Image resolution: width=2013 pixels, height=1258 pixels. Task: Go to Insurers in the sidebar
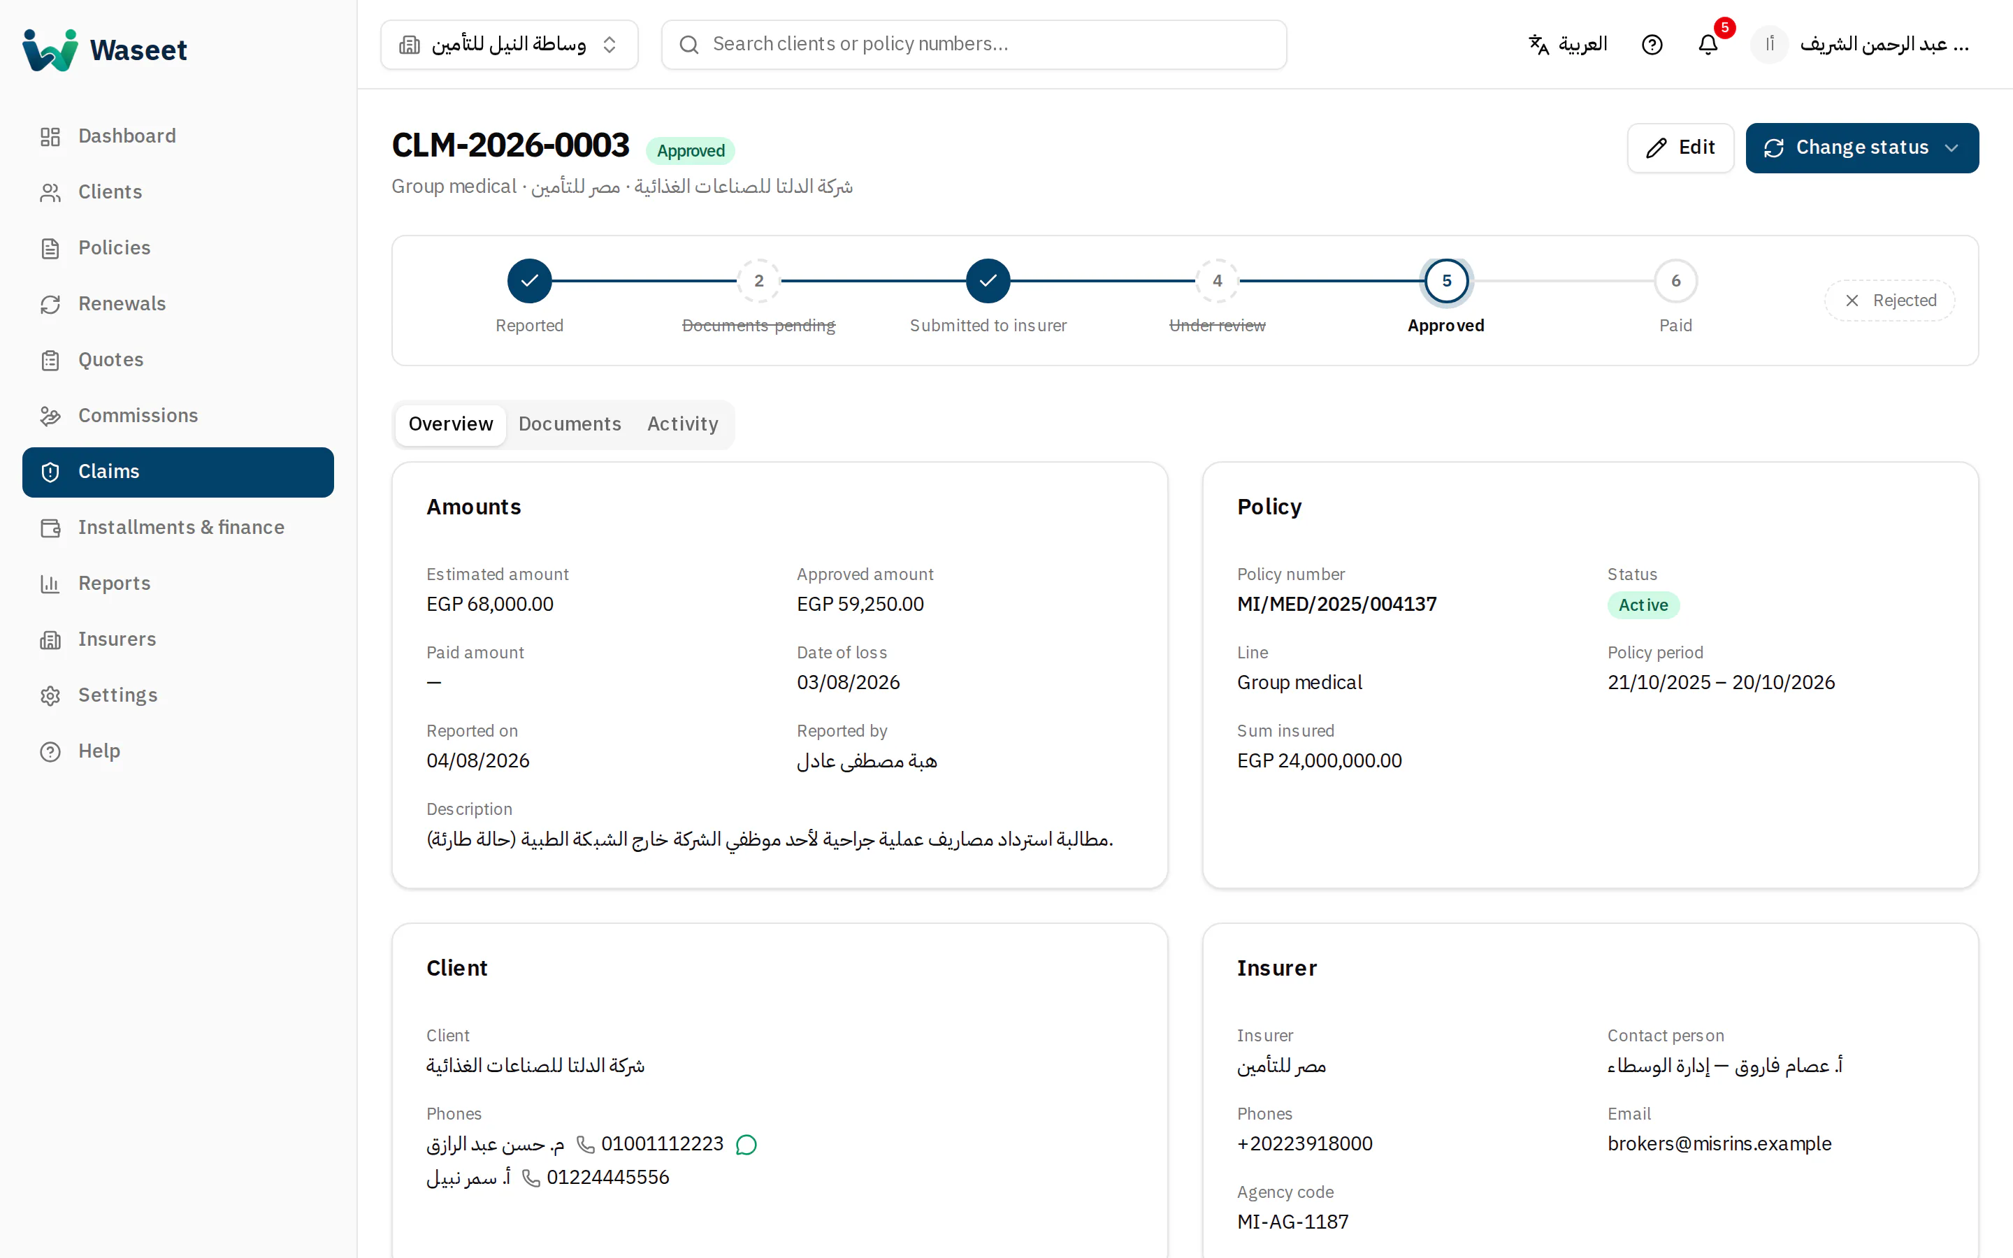click(x=178, y=639)
